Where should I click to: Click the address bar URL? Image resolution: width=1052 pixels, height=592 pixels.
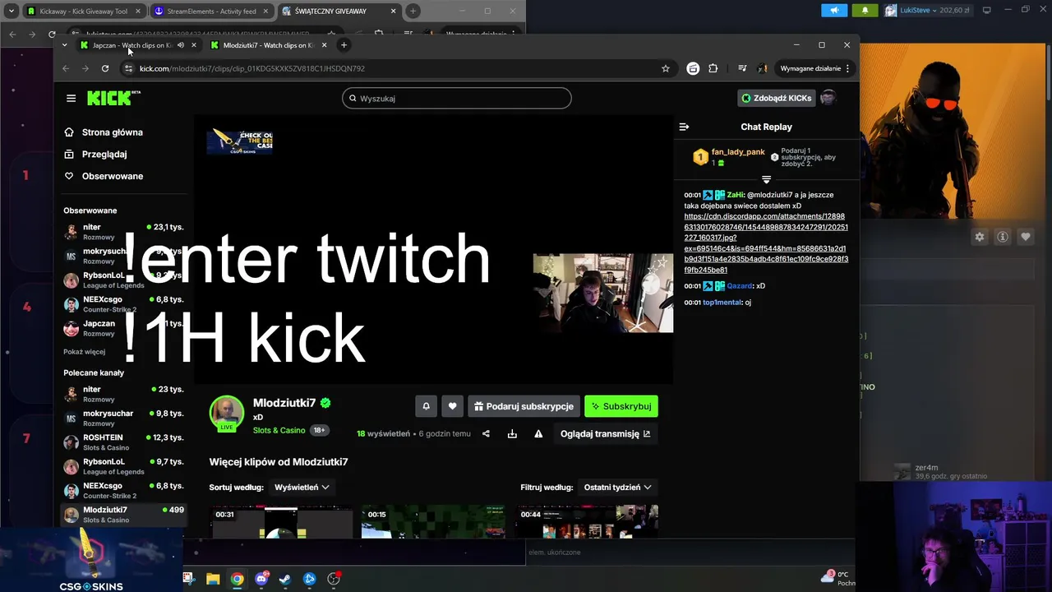click(251, 68)
